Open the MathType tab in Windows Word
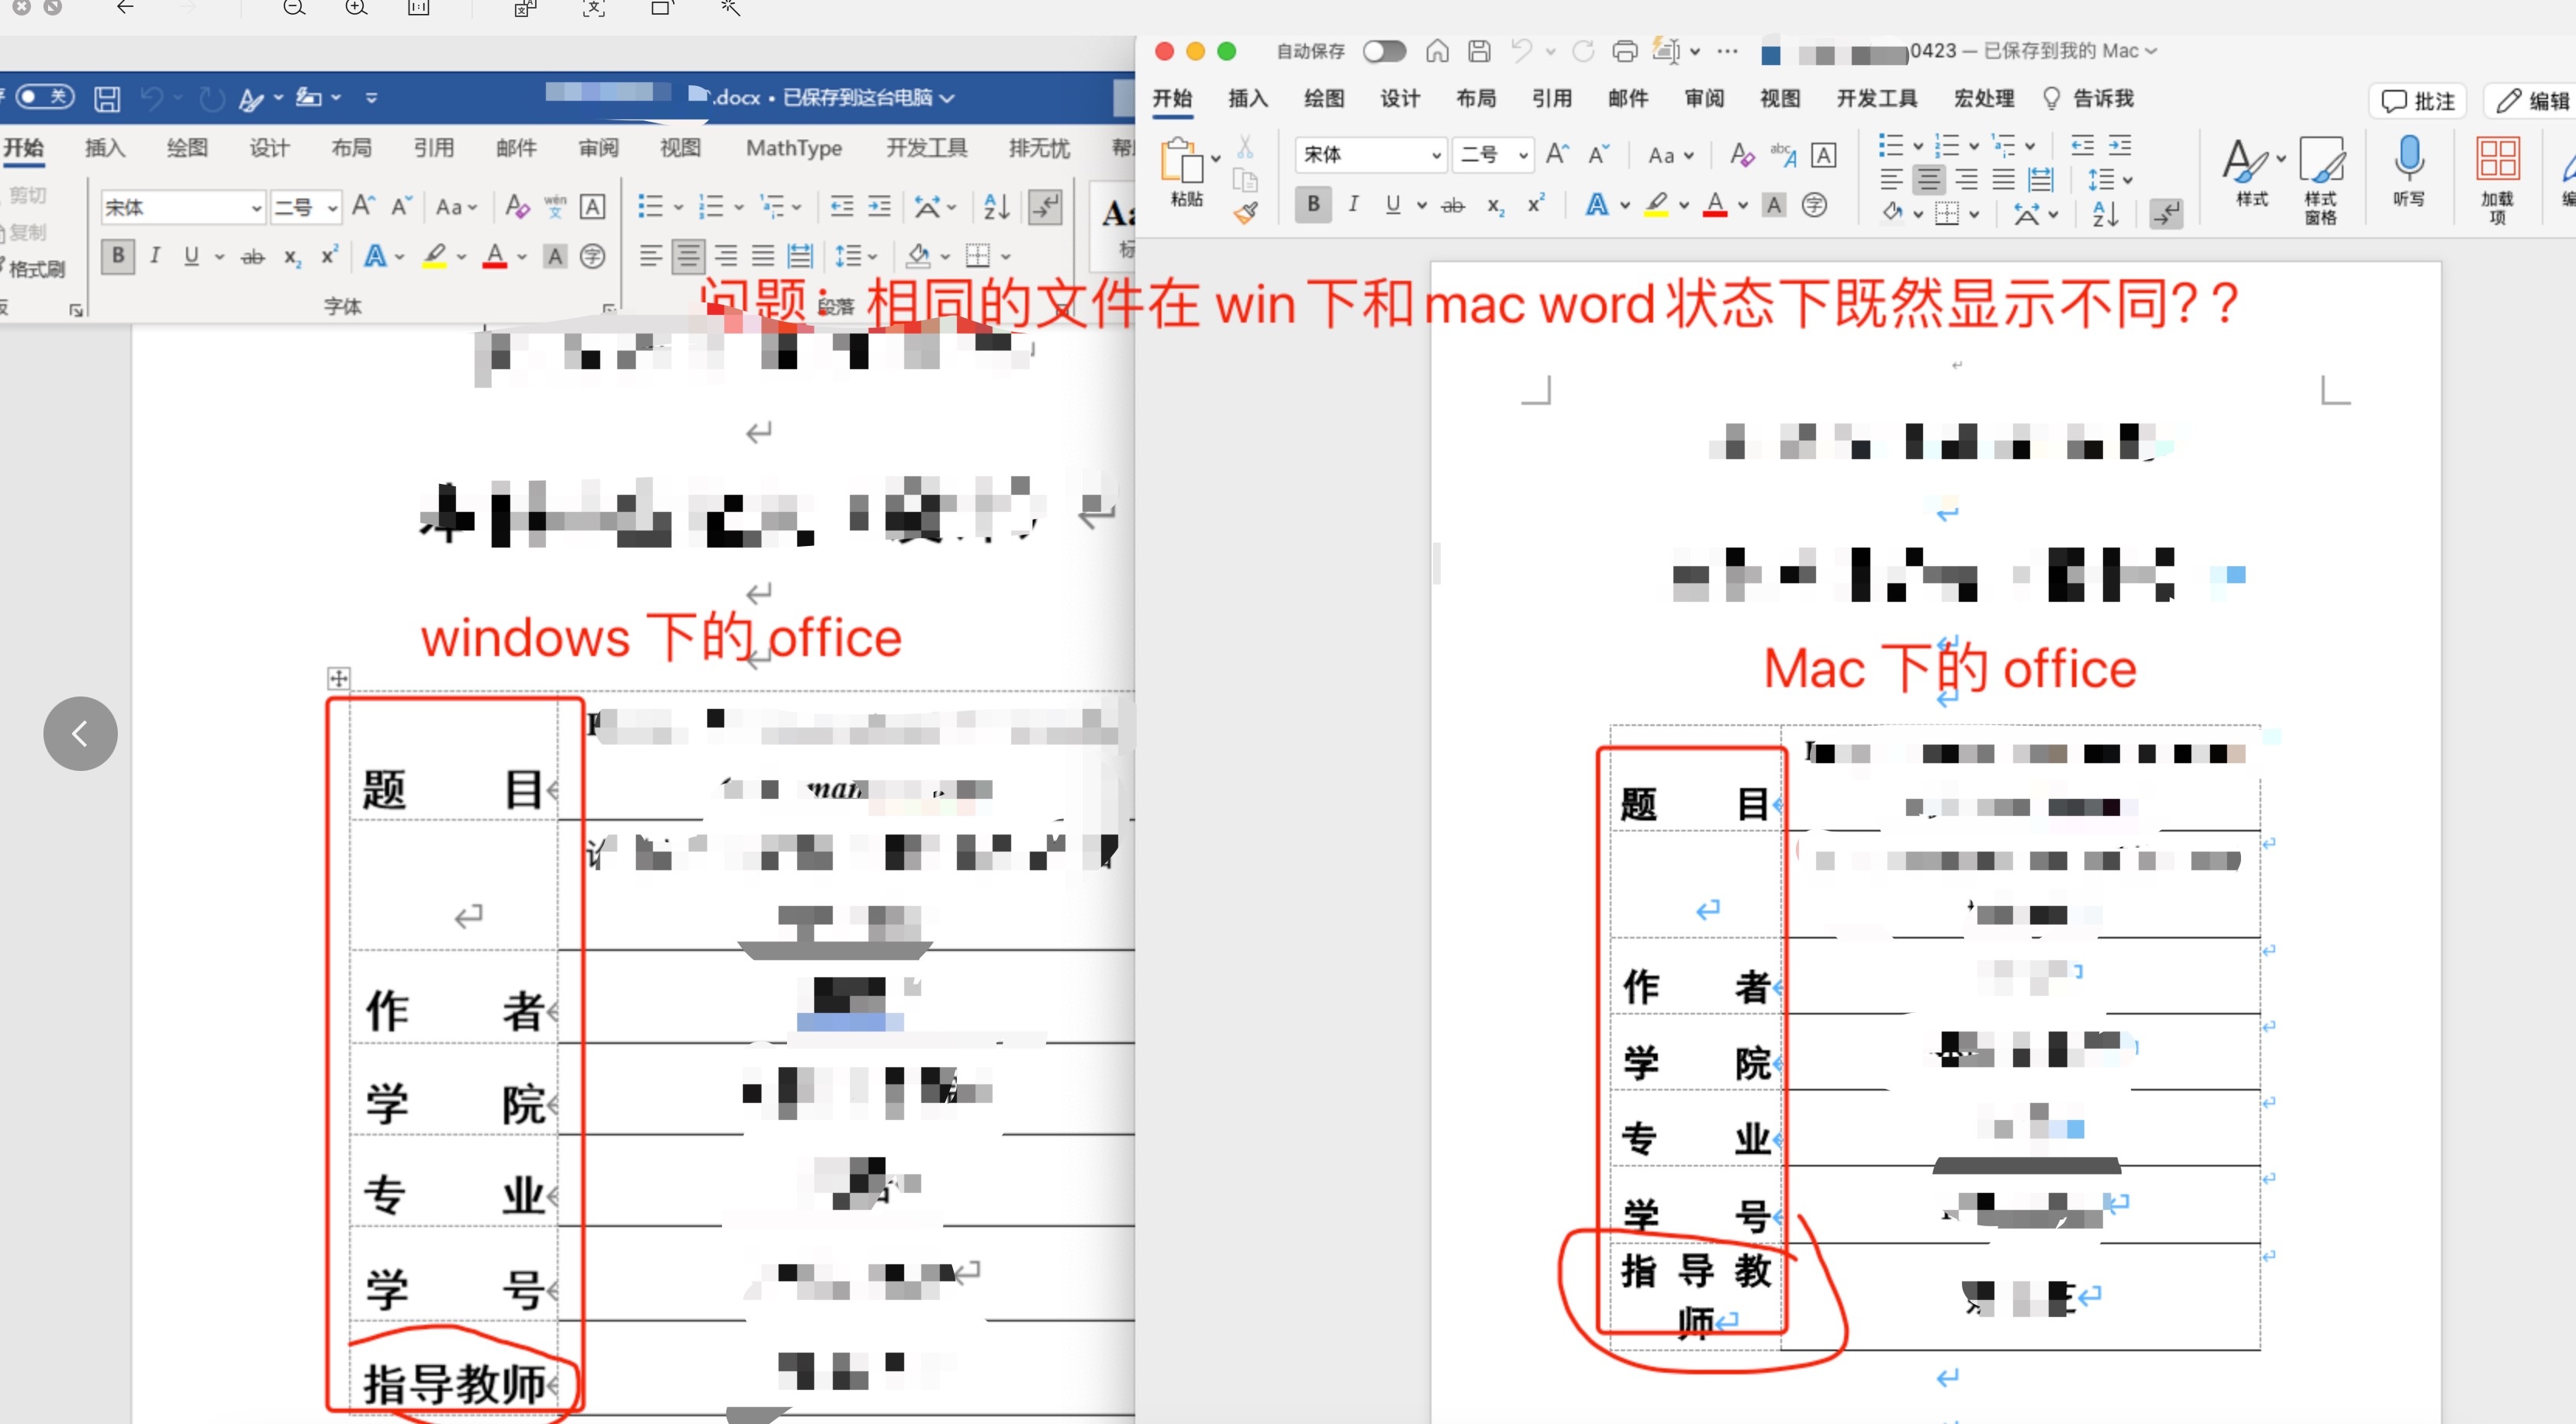The width and height of the screenshot is (2576, 1424). [793, 149]
